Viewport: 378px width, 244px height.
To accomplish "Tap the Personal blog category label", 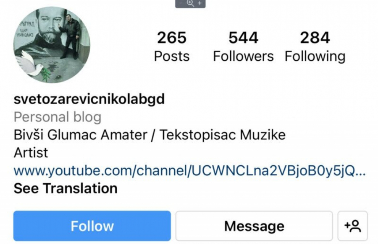I will click(58, 117).
